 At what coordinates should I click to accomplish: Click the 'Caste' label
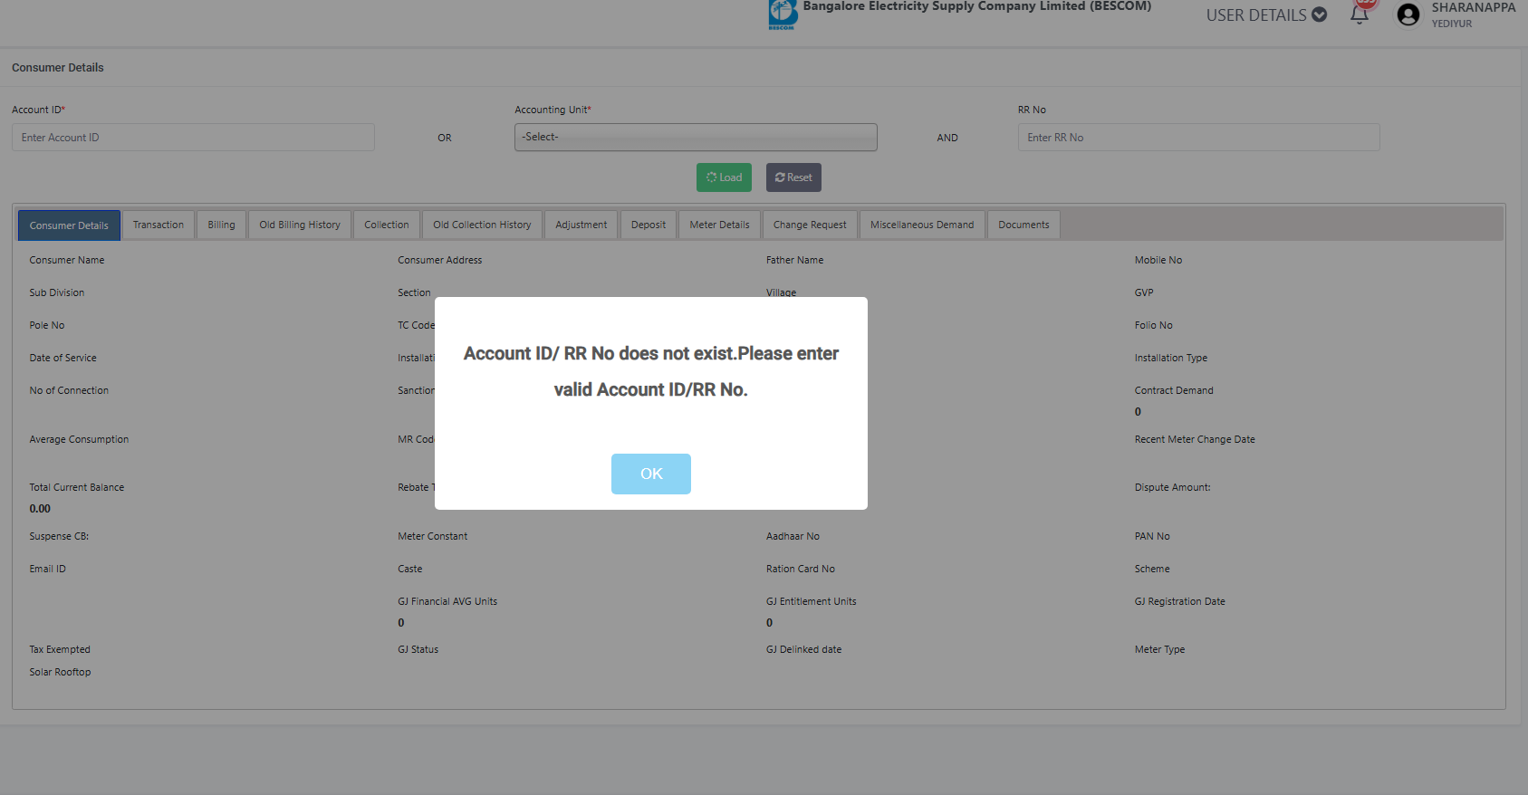coord(410,569)
